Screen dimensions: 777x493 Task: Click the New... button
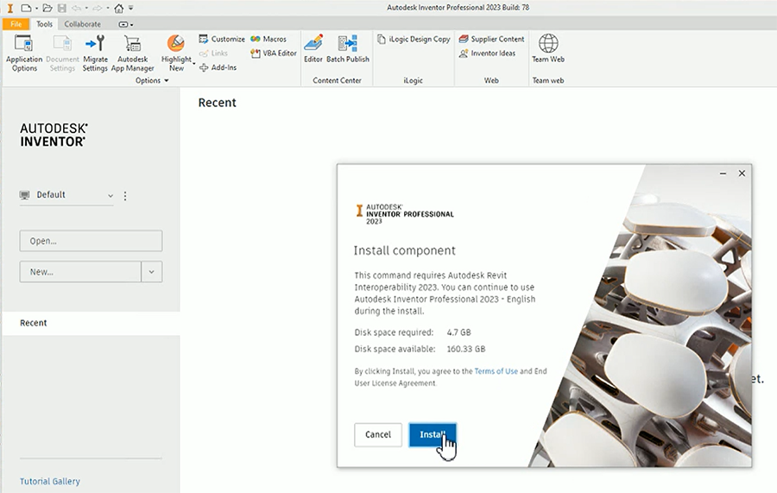[x=80, y=272]
